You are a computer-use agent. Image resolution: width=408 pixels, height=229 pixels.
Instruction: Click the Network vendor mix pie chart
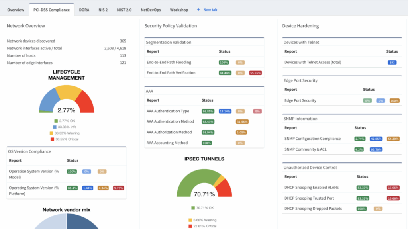coord(67,221)
